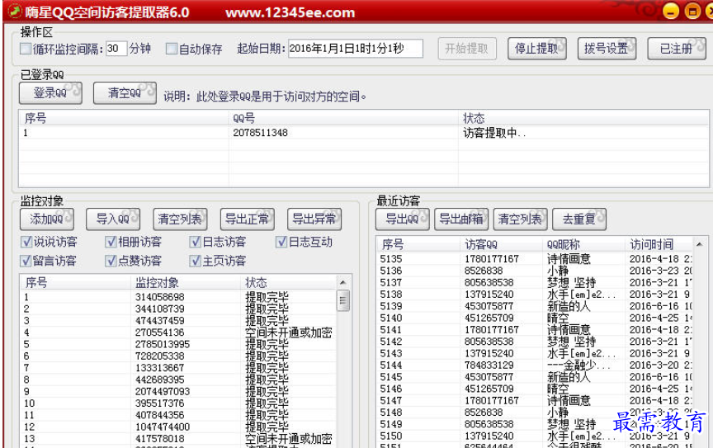
Task: Select monitored target 314058698
Action: click(x=177, y=297)
